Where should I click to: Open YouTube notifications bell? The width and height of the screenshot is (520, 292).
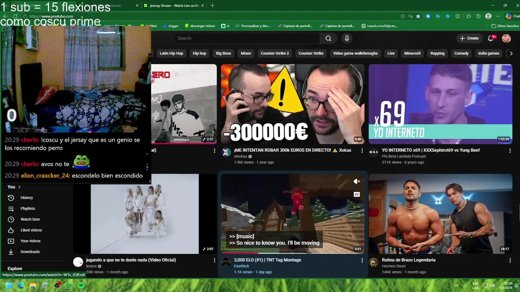pos(491,38)
